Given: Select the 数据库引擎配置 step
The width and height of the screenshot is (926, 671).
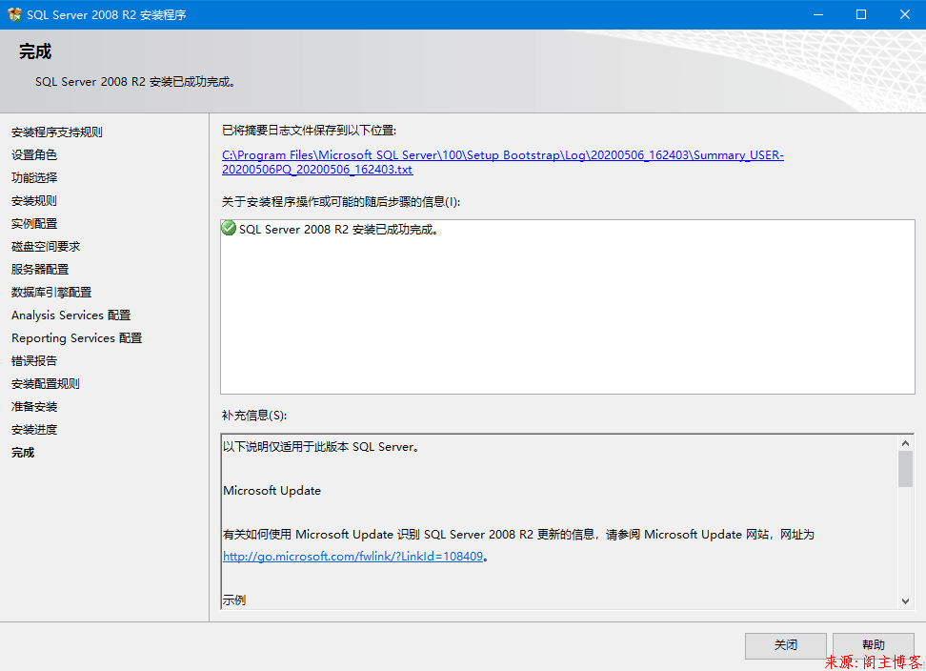Looking at the screenshot, I should click(51, 293).
